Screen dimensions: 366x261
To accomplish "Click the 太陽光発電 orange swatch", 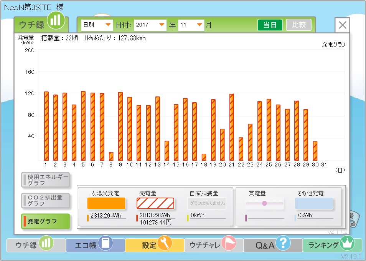I will tap(106, 203).
